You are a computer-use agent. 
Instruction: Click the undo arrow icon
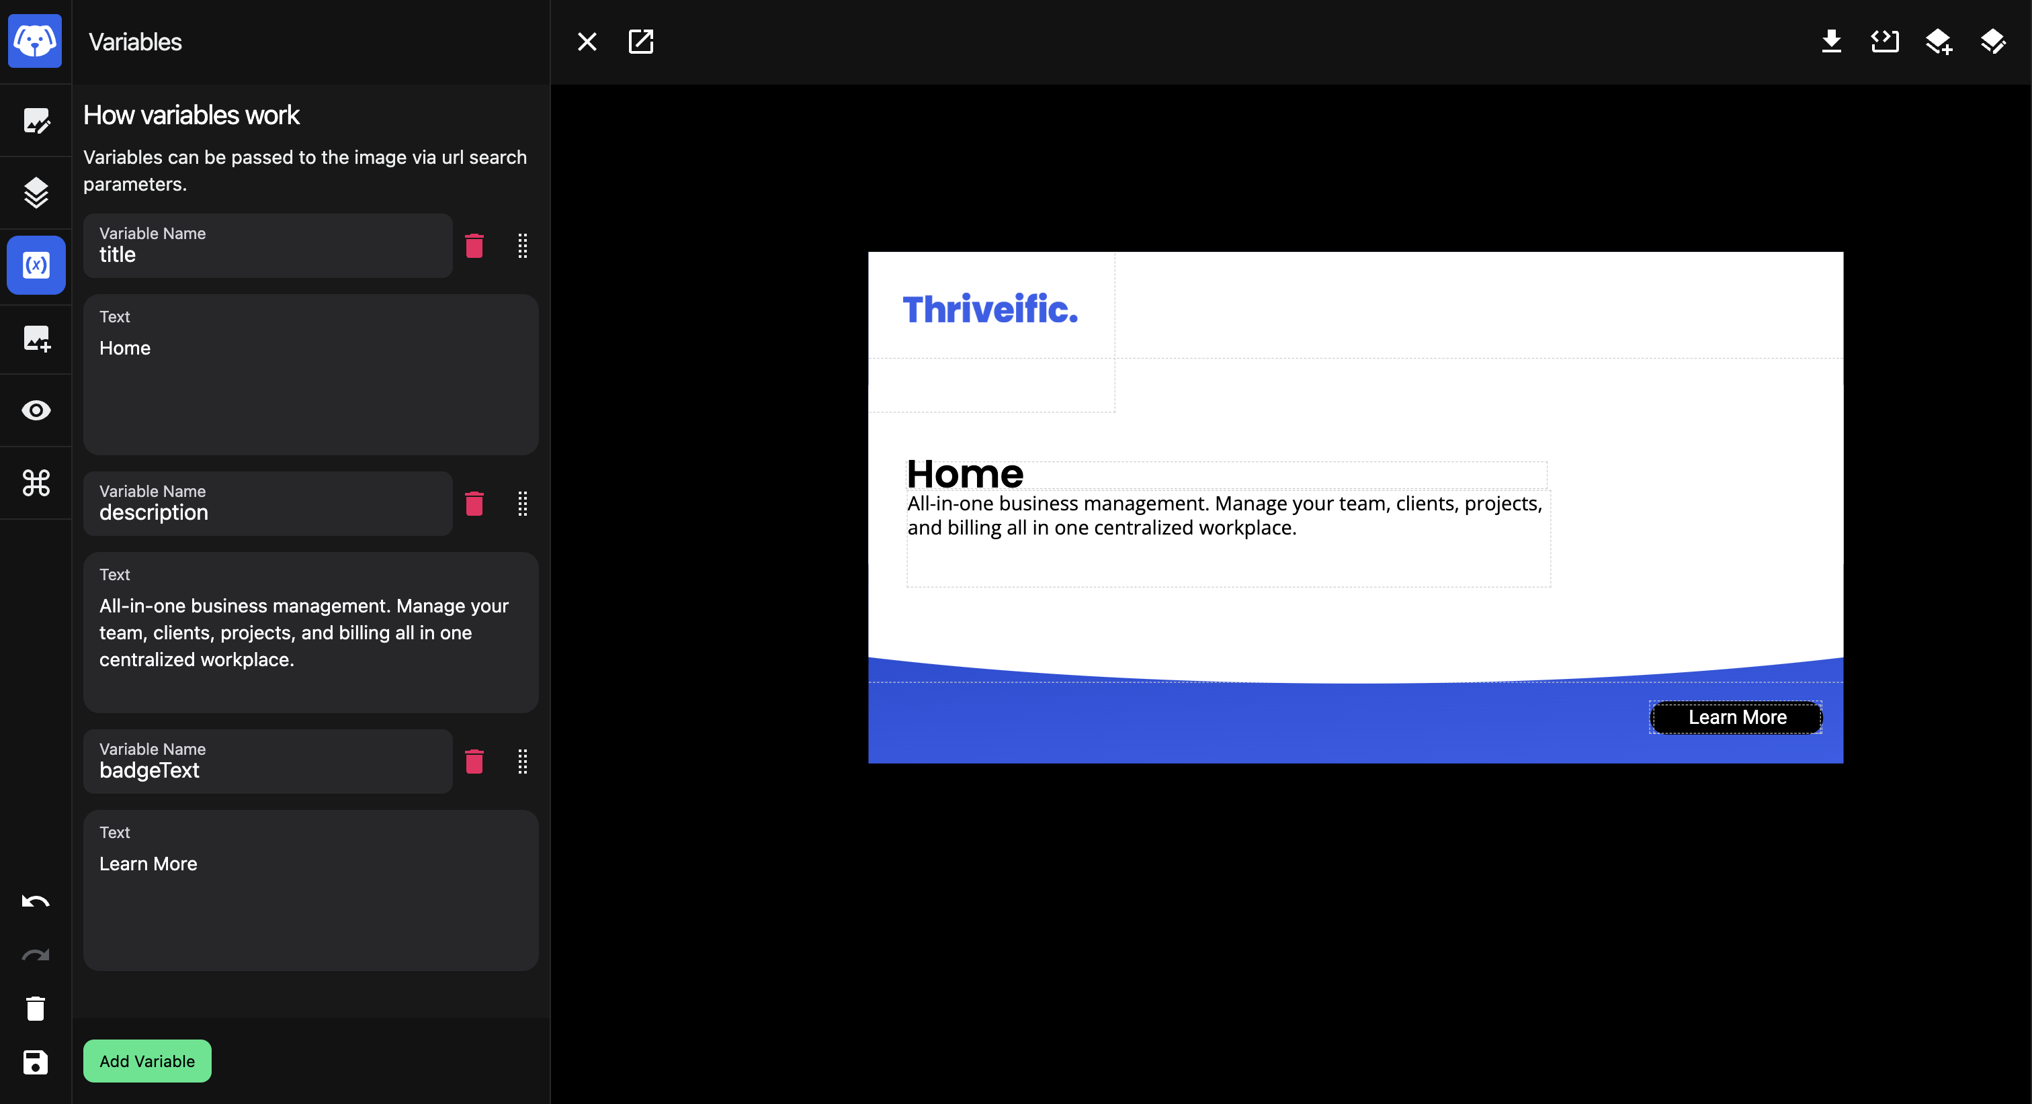tap(36, 901)
